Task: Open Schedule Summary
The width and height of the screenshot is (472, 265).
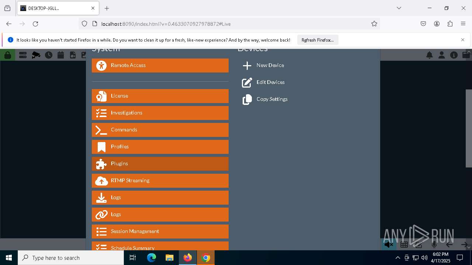Action: pyautogui.click(x=160, y=246)
